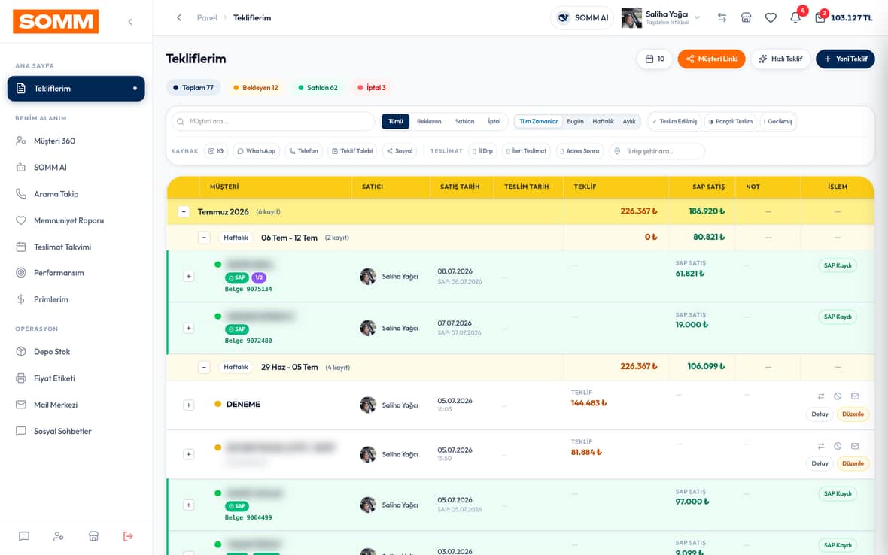Enable the İleri Teslimat filter chip
Image resolution: width=888 pixels, height=555 pixels.
click(526, 151)
